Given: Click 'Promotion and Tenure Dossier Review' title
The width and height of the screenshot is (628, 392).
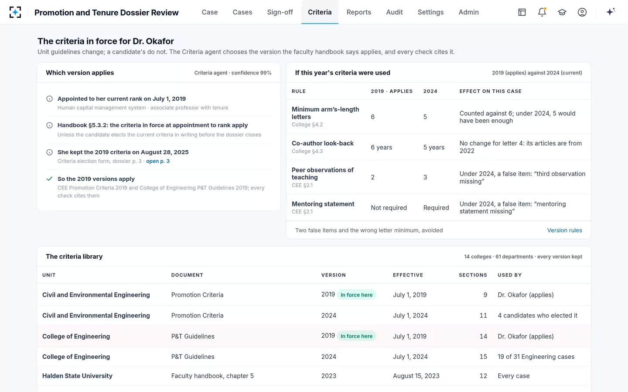Looking at the screenshot, I should [106, 13].
